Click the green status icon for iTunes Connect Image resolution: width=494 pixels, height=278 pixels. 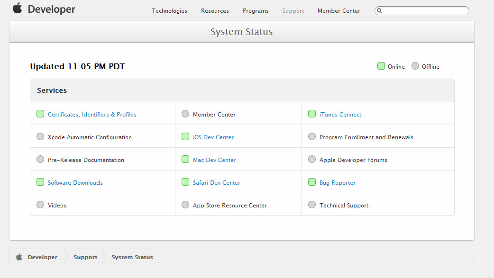click(312, 114)
